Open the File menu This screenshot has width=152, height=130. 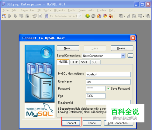tap(5, 10)
